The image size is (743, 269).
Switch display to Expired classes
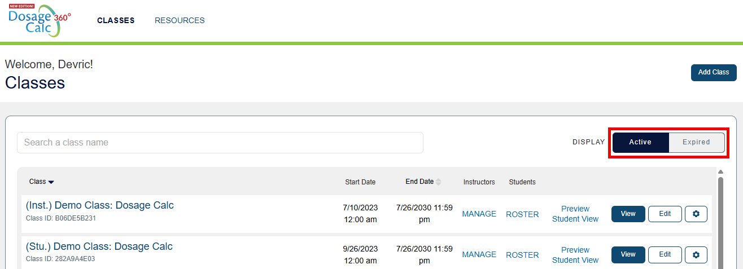(x=696, y=142)
